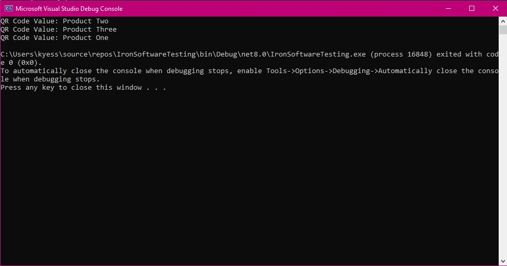Maximize the Debug Console window
This screenshot has width=507, height=266.
point(471,8)
